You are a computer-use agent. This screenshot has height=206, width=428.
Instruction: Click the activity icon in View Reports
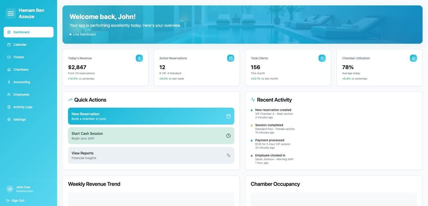tap(228, 155)
